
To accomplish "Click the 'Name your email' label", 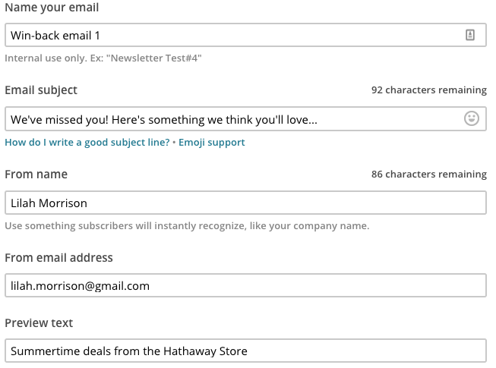I will pos(52,8).
